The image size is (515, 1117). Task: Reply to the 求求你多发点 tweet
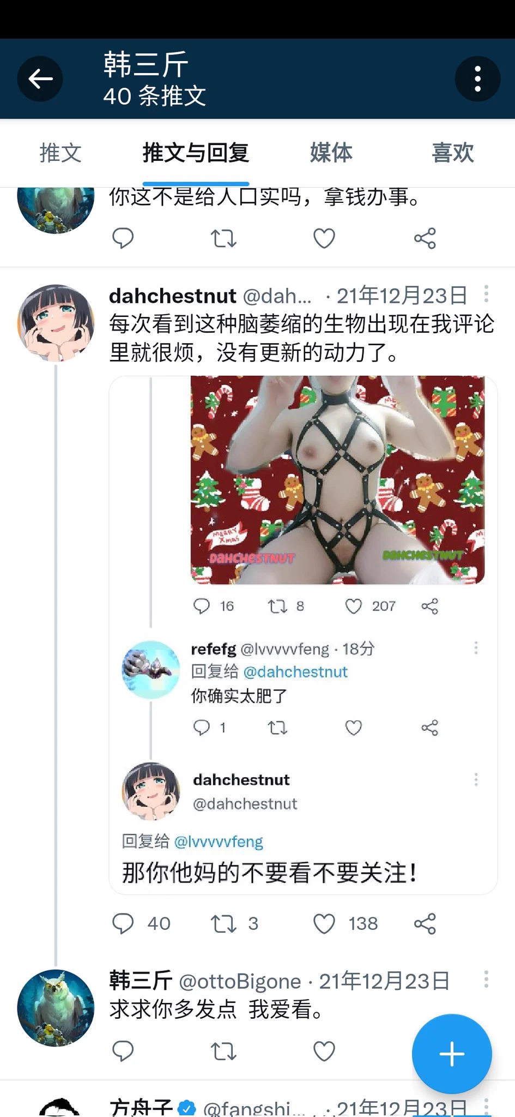pos(123,1051)
